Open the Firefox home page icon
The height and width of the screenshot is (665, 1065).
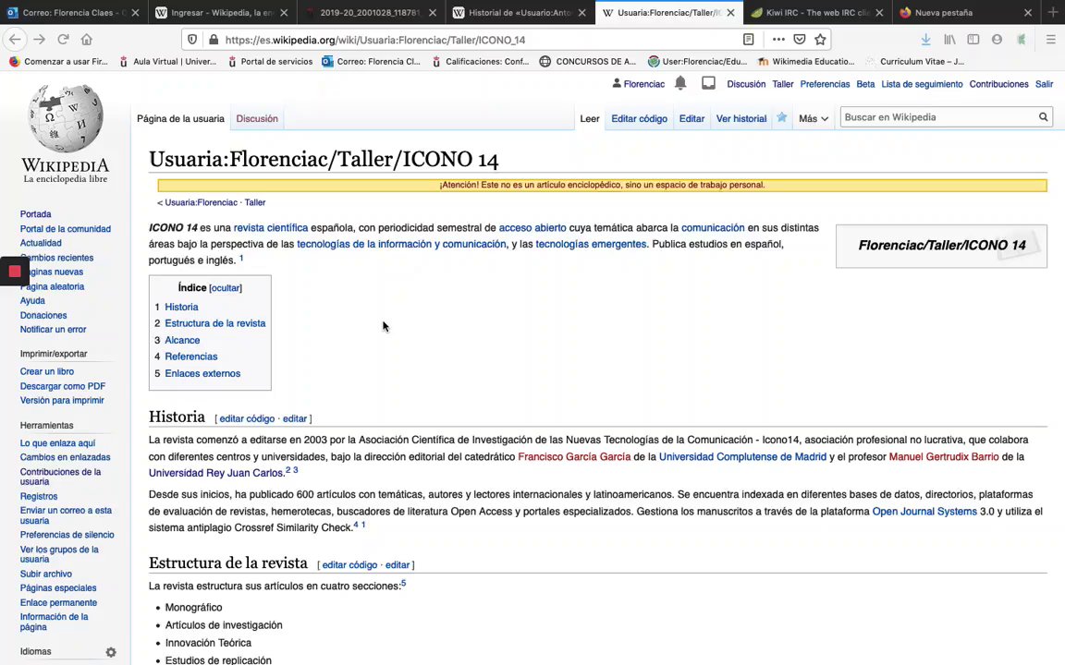86,40
